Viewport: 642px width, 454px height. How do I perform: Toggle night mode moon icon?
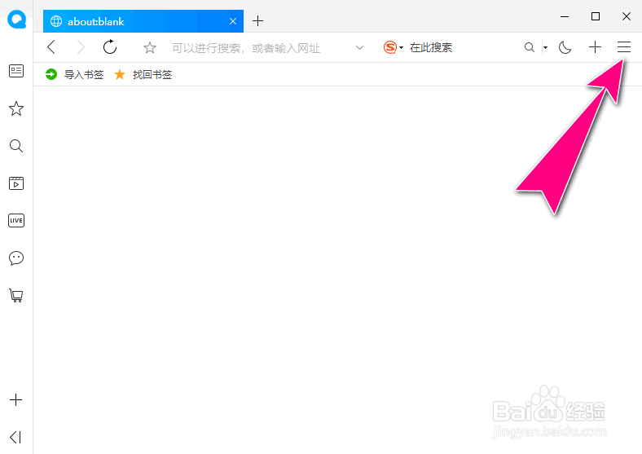(x=565, y=47)
